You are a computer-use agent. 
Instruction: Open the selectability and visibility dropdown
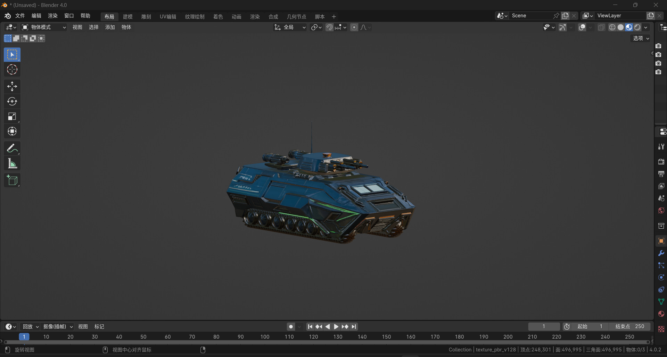click(549, 27)
